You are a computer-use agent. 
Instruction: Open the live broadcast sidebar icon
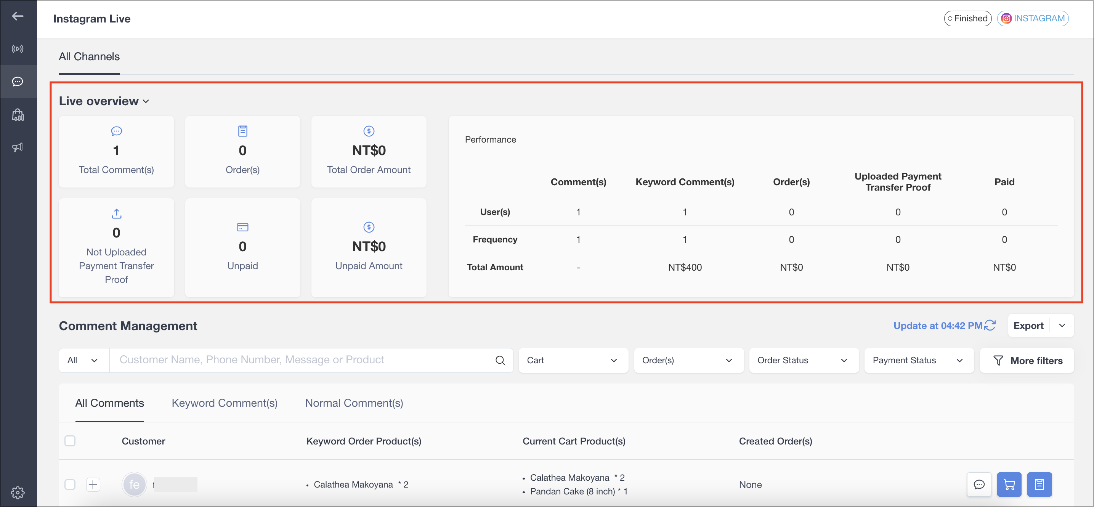18,49
